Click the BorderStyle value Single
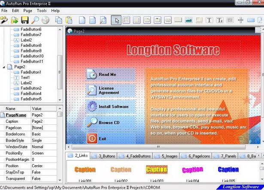This screenshot has height=190, width=264. [44, 140]
